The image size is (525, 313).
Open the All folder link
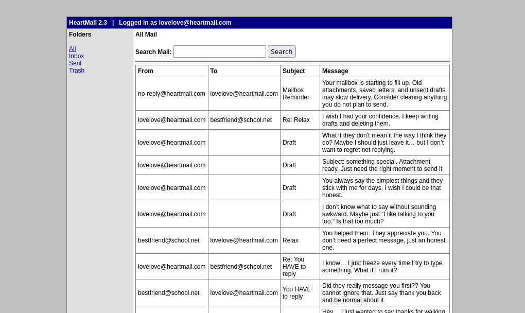[72, 49]
